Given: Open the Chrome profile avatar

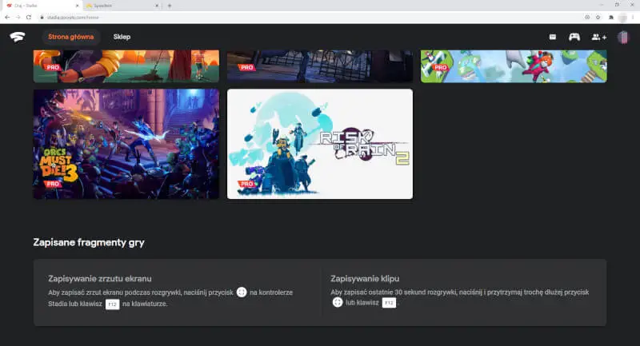Looking at the screenshot, I should [x=622, y=17].
